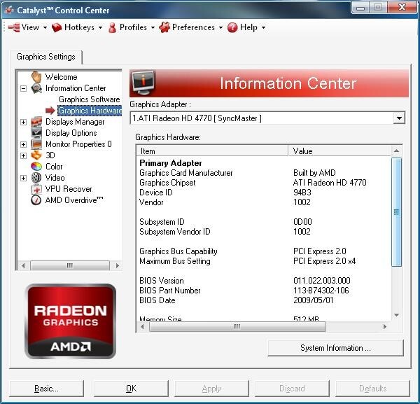Click the Hotkeys red icon
This screenshot has width=420, height=404.
tap(57, 27)
